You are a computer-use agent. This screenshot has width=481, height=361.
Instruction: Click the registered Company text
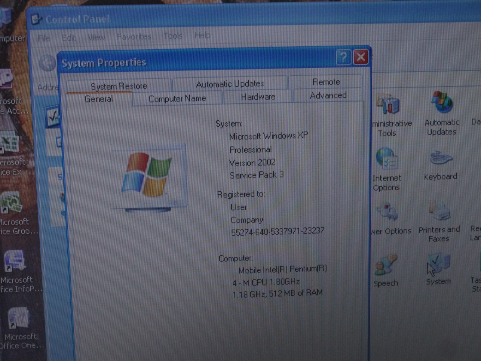pos(247,220)
